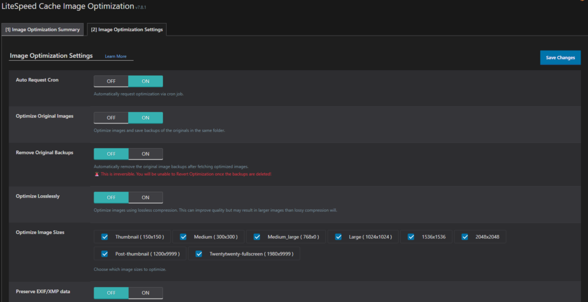Uncheck Medium_large (768x0) size
Screen dimensions: 588x302
click(x=257, y=237)
